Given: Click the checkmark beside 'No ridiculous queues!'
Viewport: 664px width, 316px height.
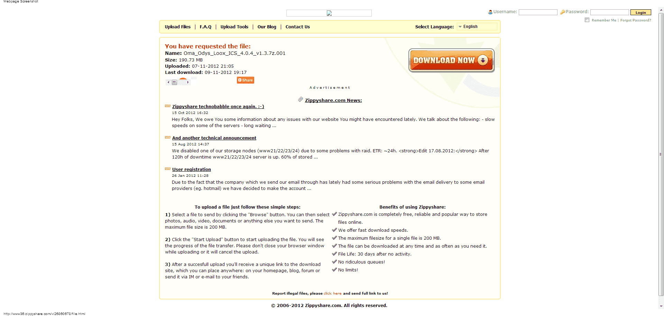Looking at the screenshot, I should click(334, 261).
